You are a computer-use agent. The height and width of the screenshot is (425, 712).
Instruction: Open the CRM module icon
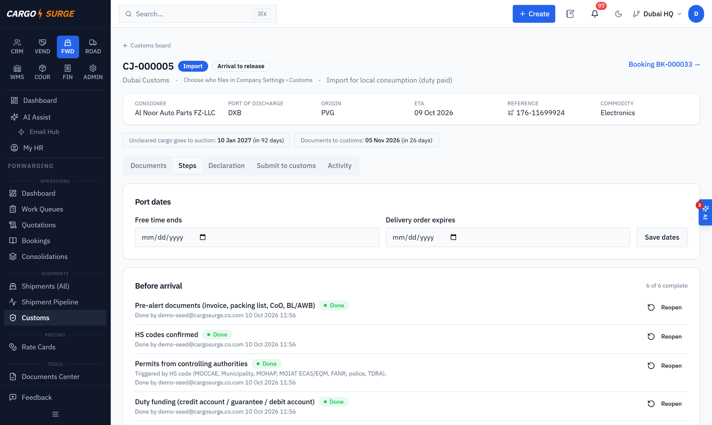[x=17, y=47]
